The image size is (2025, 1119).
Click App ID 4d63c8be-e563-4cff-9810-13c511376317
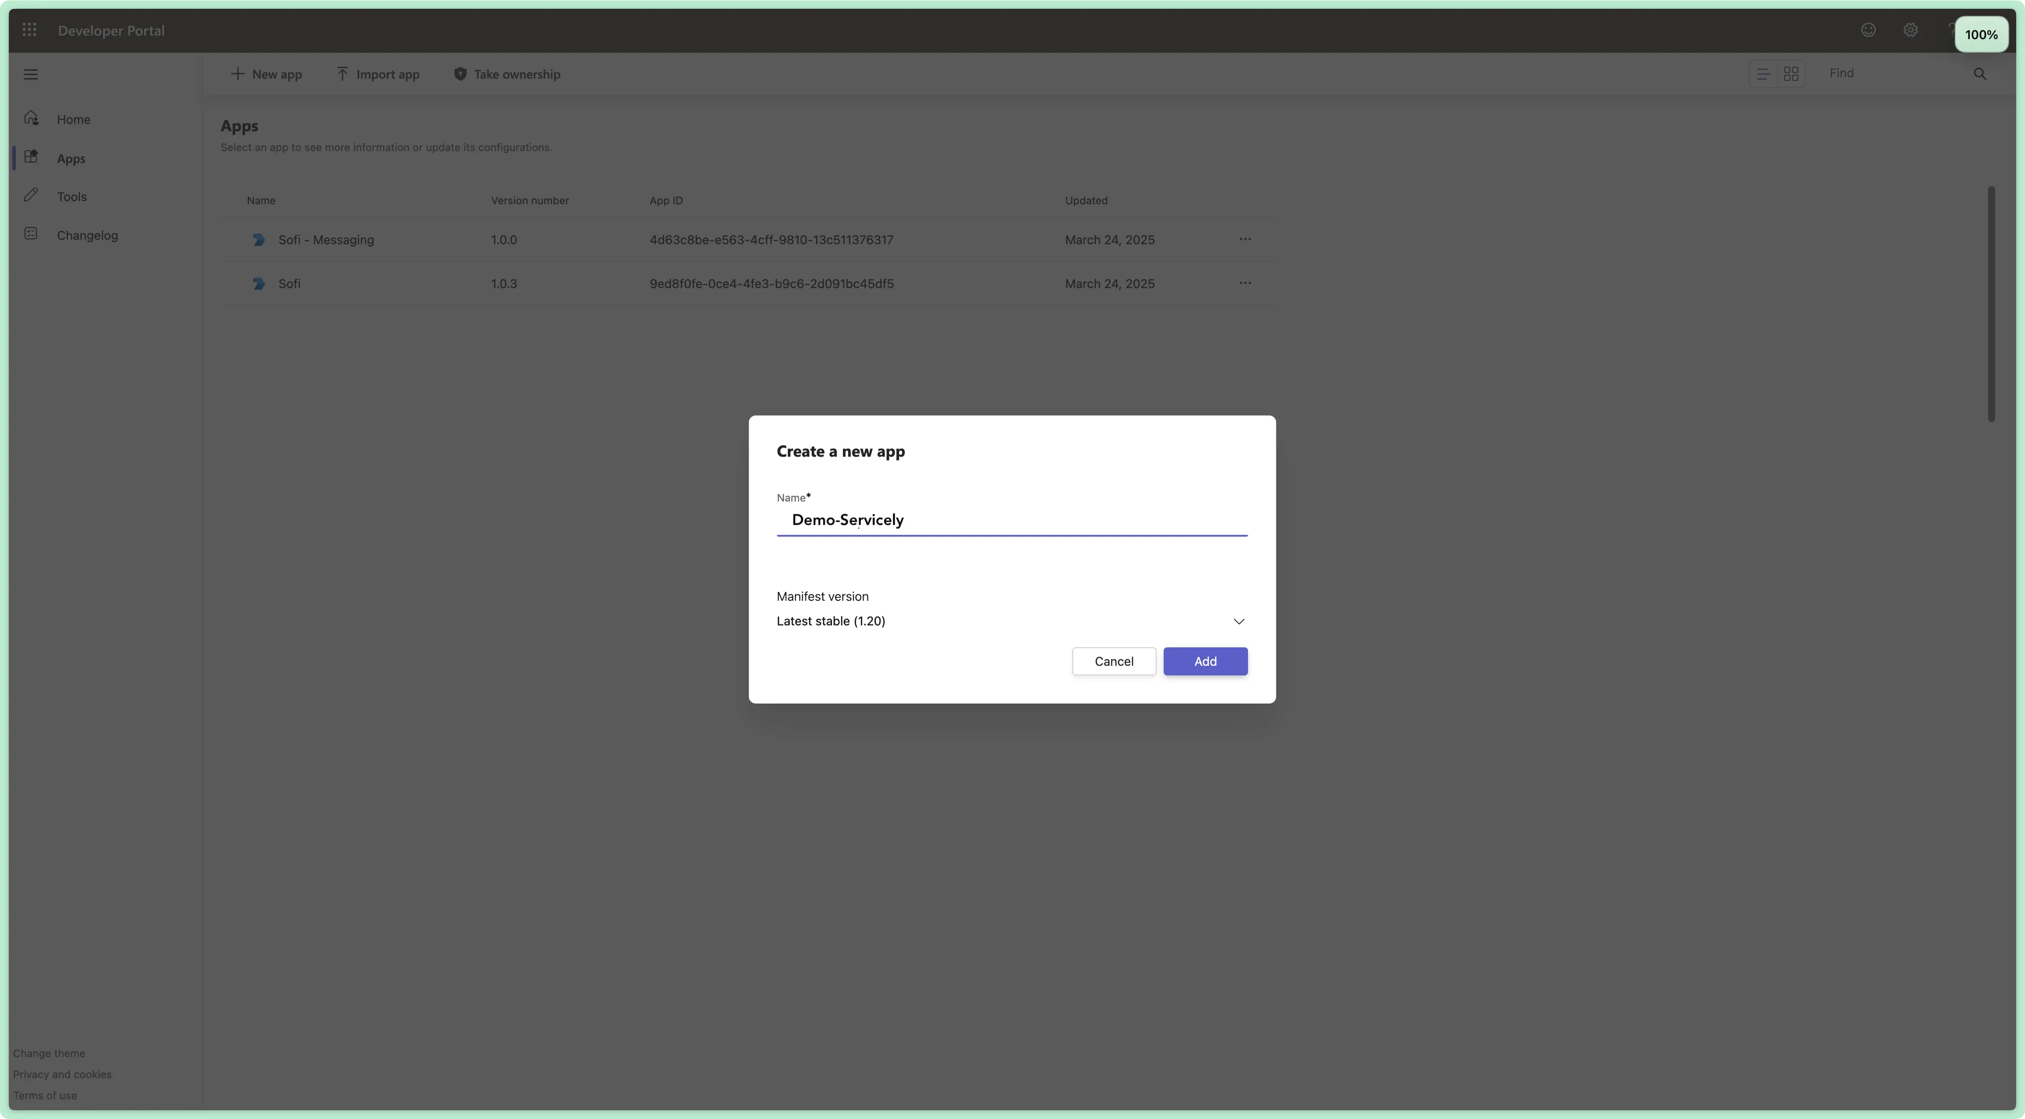(771, 240)
